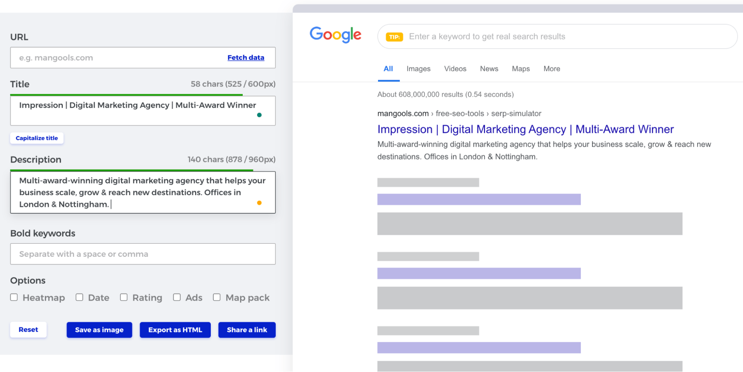Switch to the Maps search tab

[x=521, y=69]
